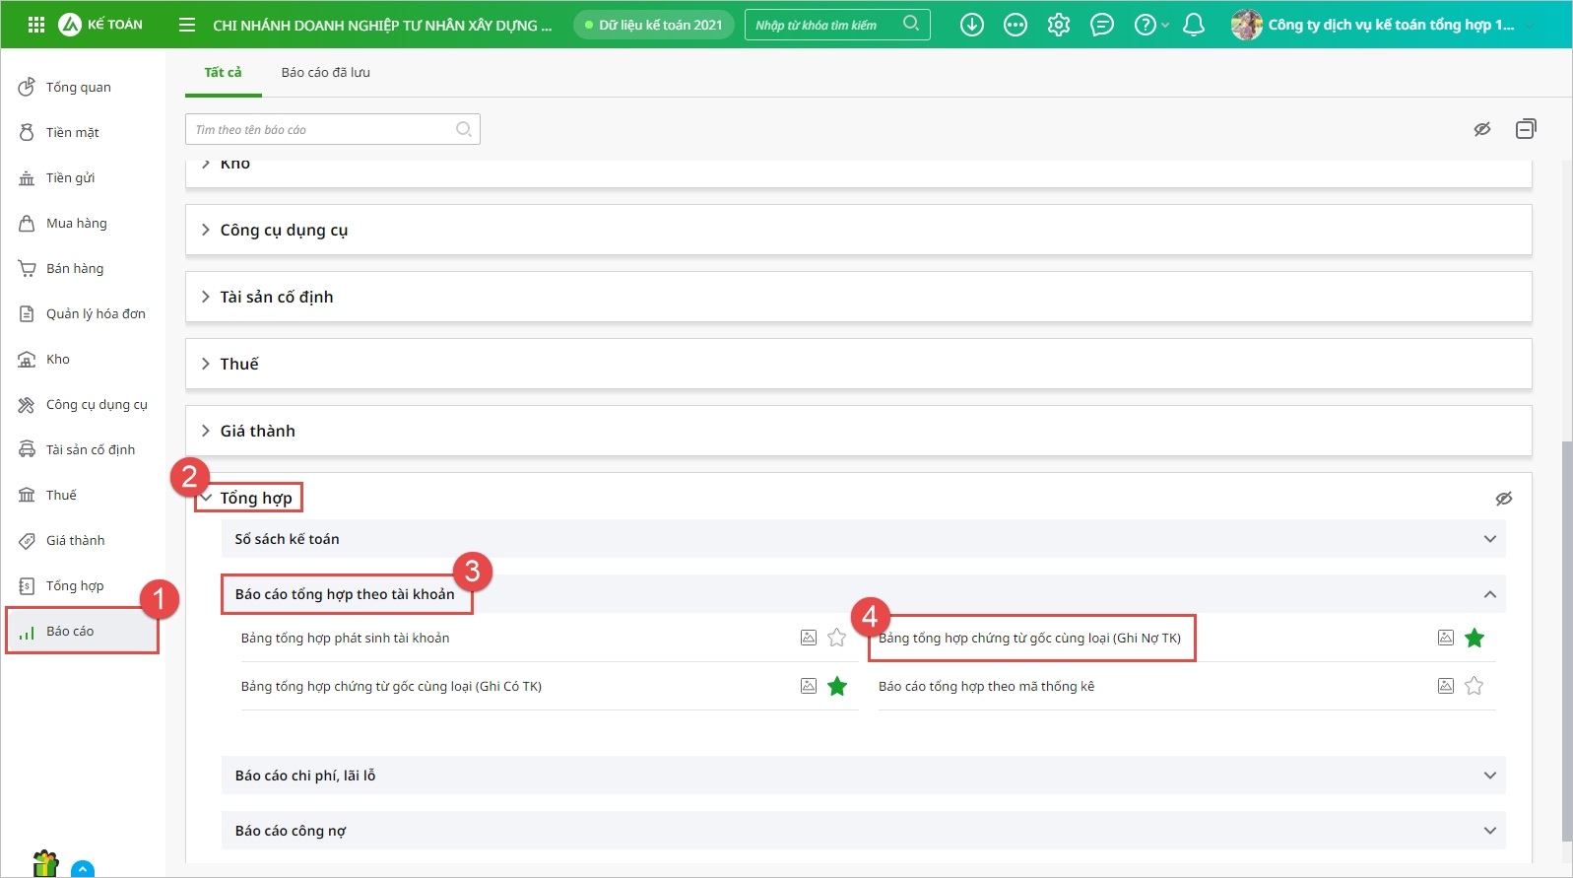The height and width of the screenshot is (878, 1573).
Task: Open Mua hàng in the sidebar
Action: [76, 224]
